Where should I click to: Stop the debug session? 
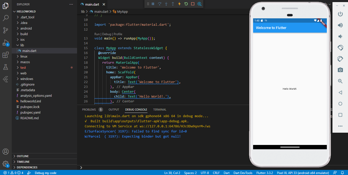click(193, 4)
